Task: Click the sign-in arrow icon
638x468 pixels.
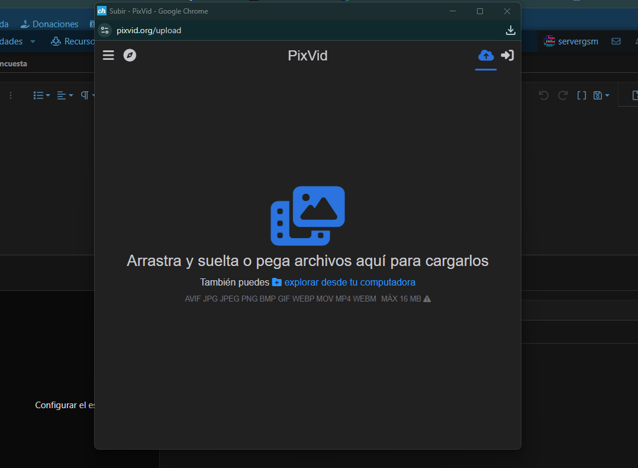Action: (x=507, y=55)
